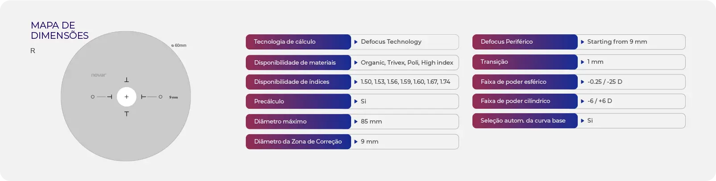Click the Disponibilidade de índices values field

[405, 82]
